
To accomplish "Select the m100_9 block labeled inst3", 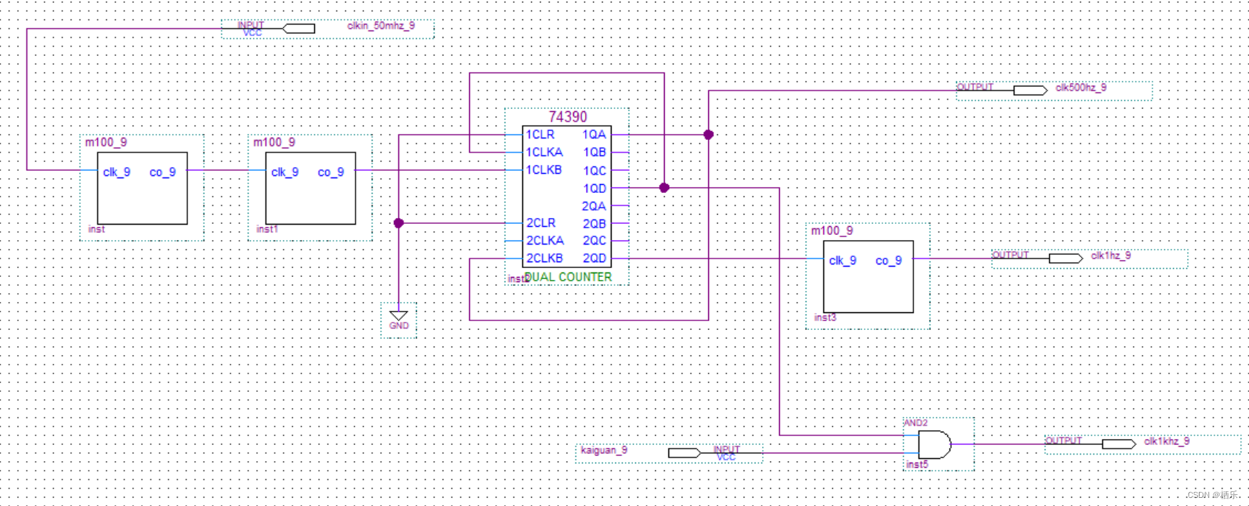I will click(868, 276).
